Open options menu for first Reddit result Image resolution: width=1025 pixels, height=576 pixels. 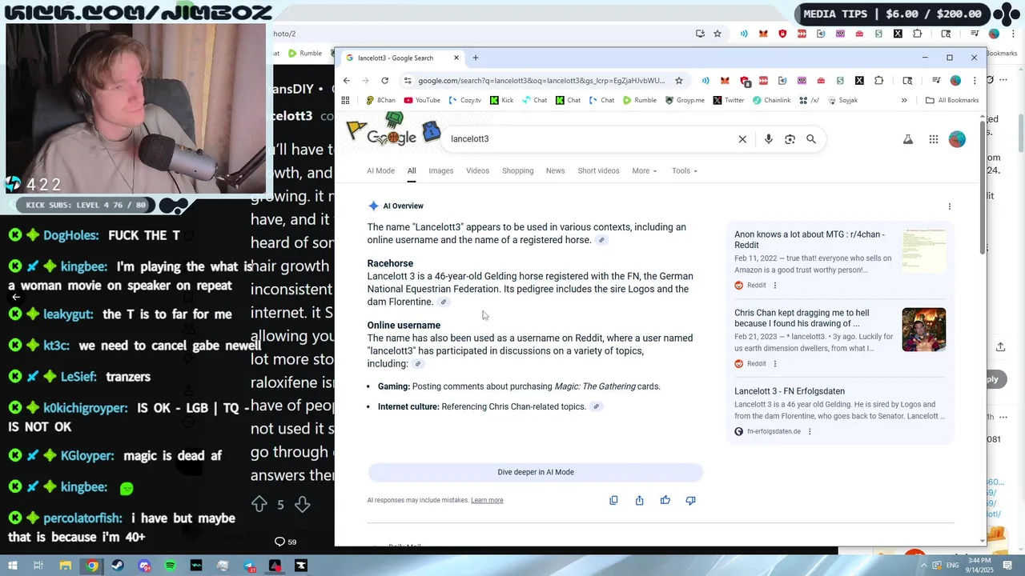(x=774, y=286)
